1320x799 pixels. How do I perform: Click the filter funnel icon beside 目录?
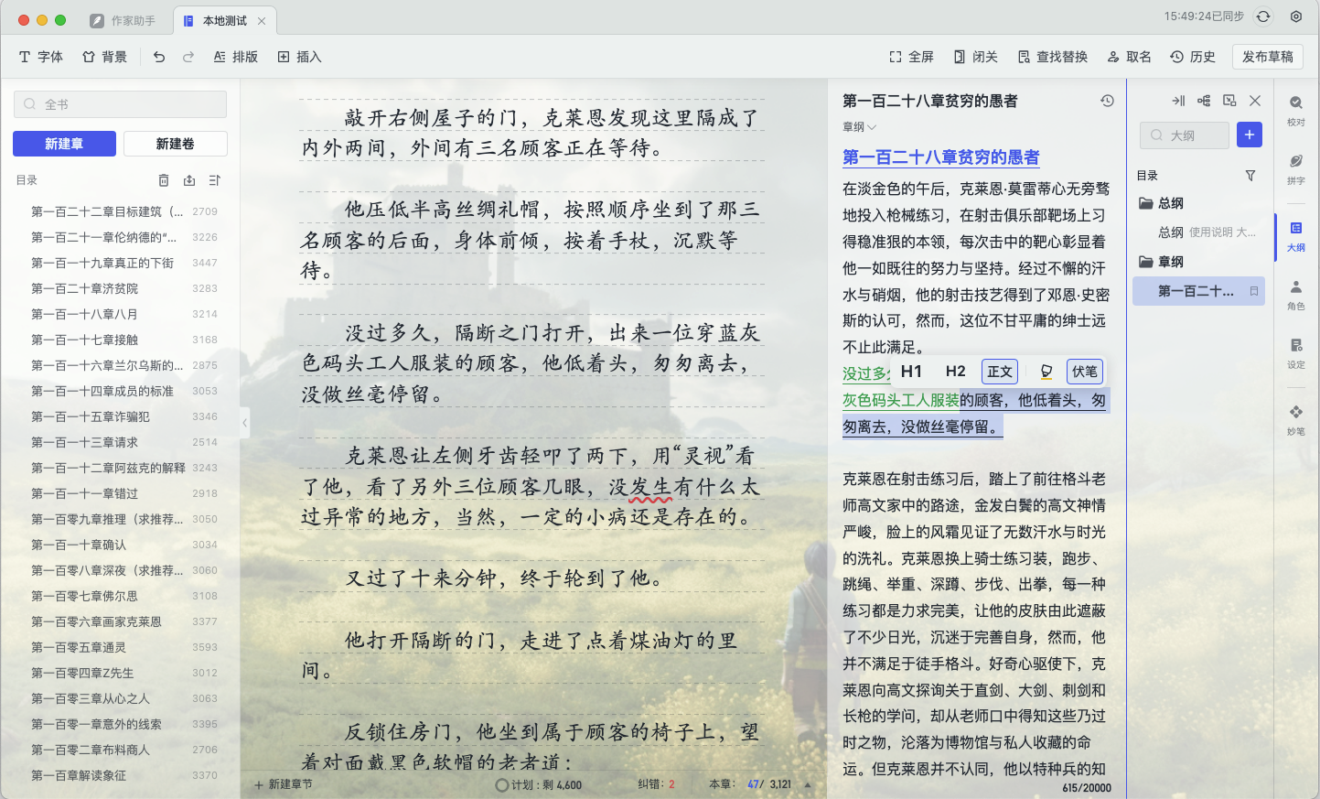pyautogui.click(x=1250, y=176)
